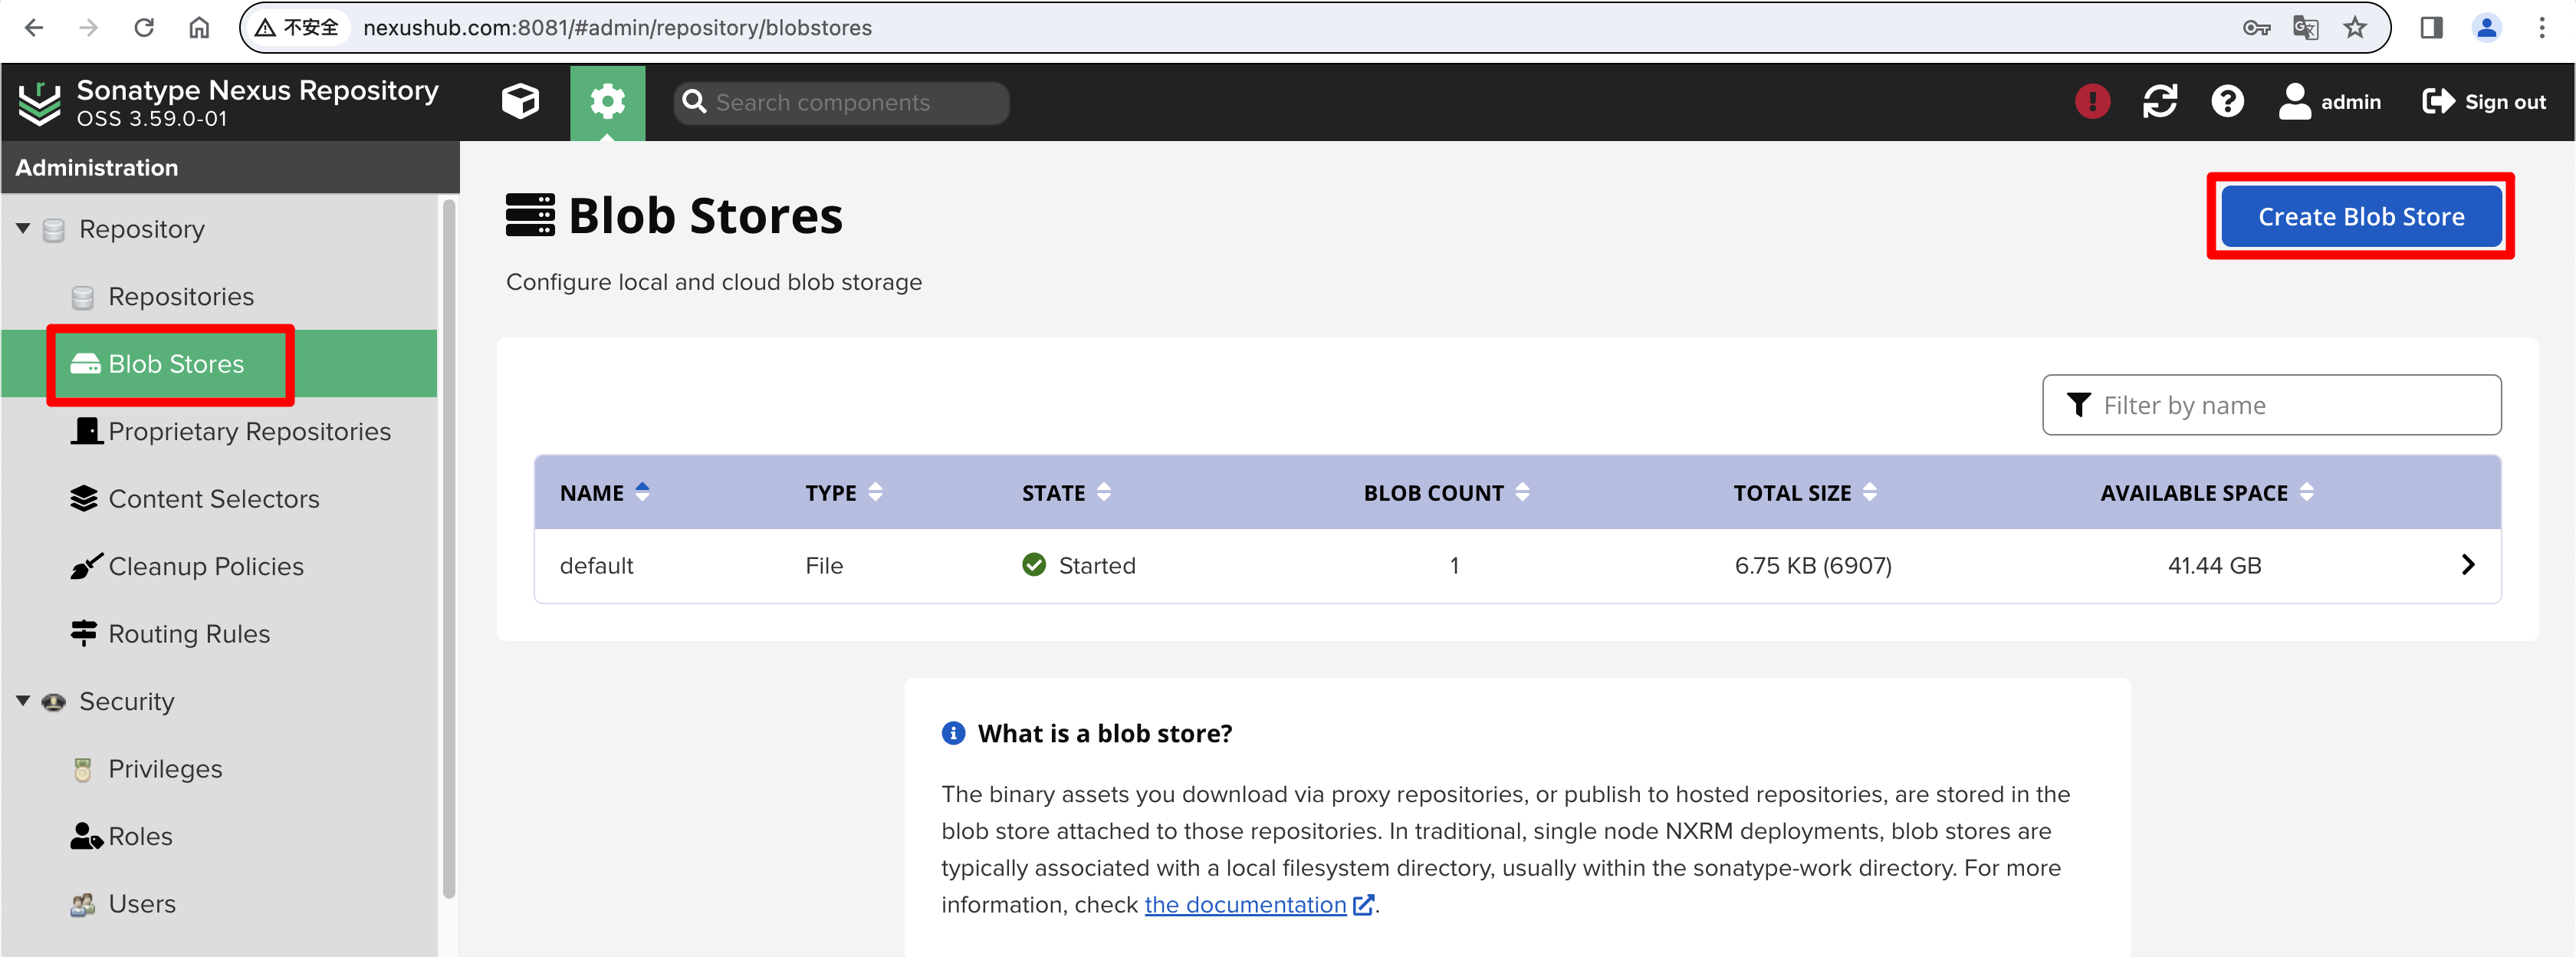Go back using the browser back arrow

(34, 28)
